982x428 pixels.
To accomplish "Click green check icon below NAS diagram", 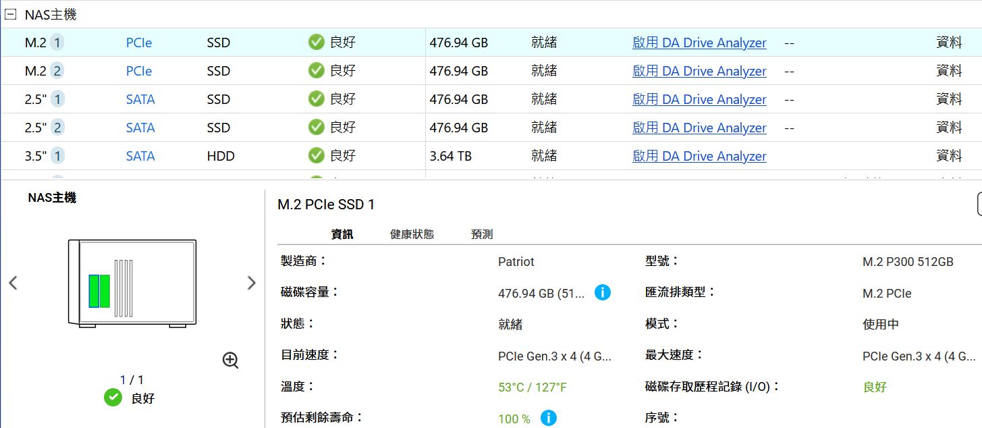I will (x=113, y=398).
